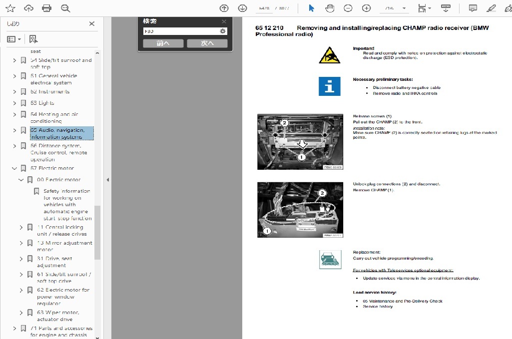Close the search box
Screen dimensions: 512x339
coord(224,21)
